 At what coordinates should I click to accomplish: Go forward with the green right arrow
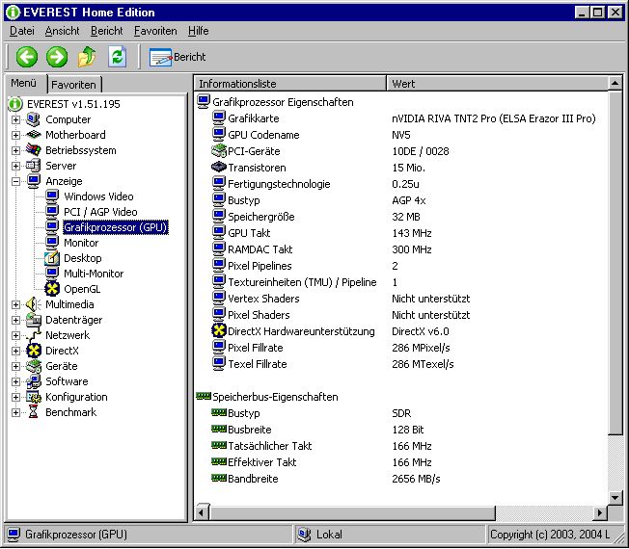57,57
